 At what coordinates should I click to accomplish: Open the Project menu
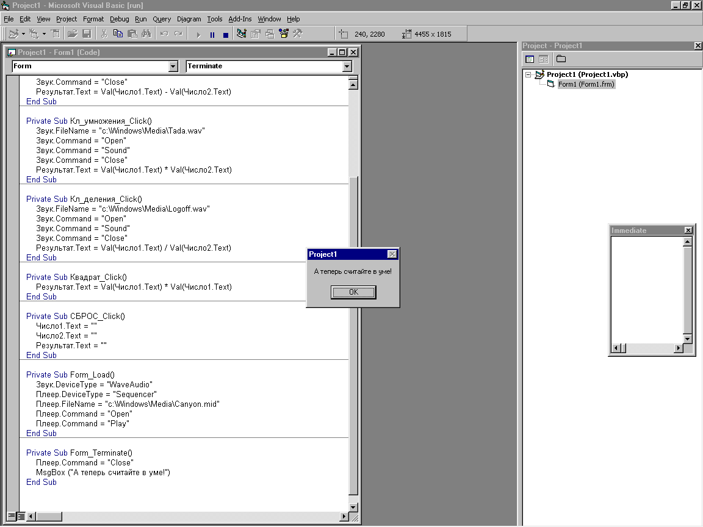click(x=67, y=19)
